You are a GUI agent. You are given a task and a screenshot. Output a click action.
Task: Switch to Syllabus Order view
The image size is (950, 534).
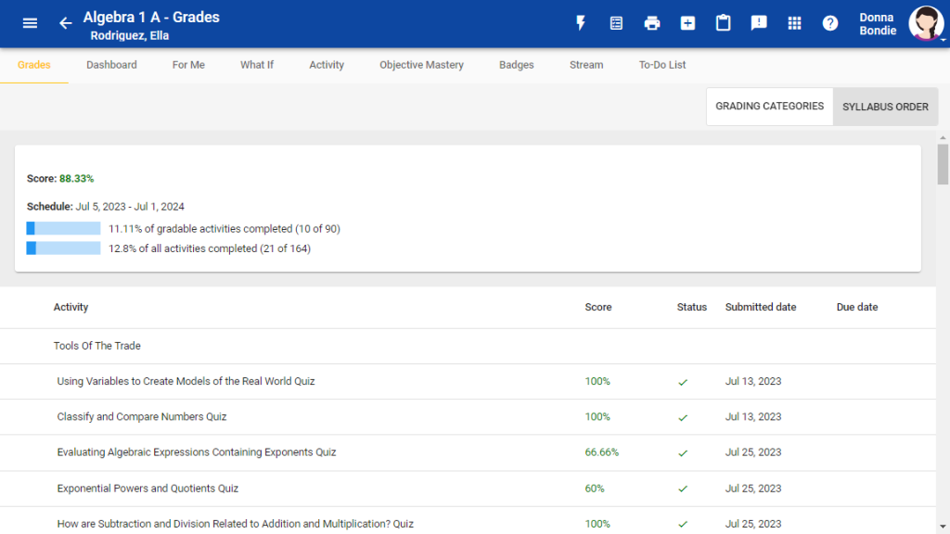tap(885, 107)
